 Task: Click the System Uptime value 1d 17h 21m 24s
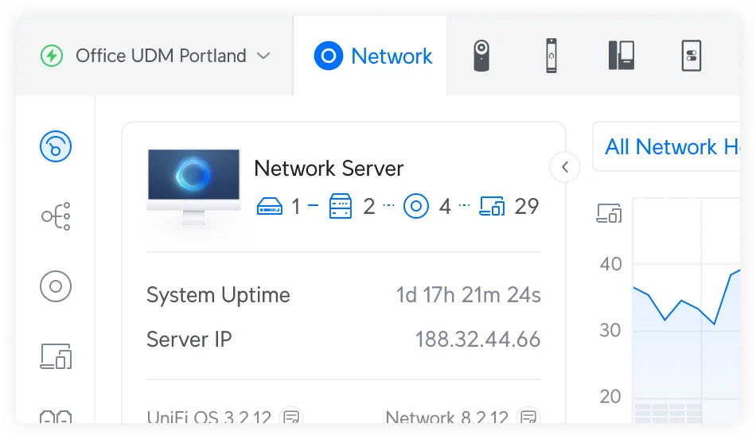click(x=468, y=295)
